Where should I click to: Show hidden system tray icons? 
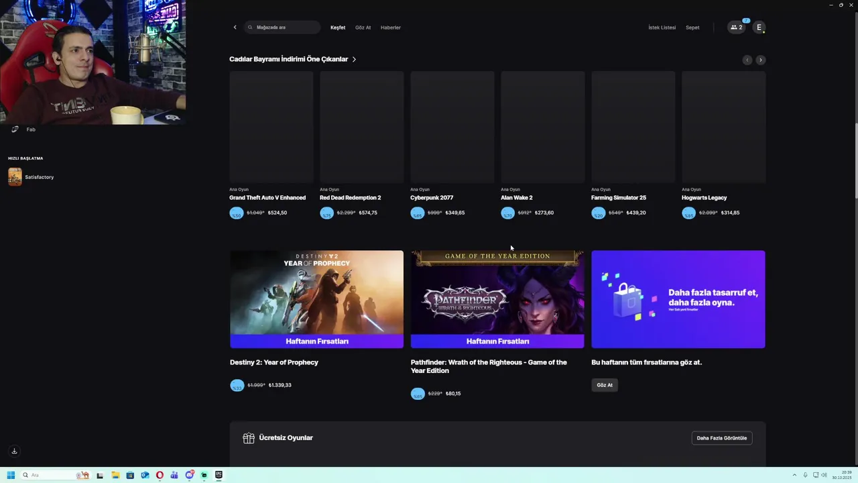794,475
